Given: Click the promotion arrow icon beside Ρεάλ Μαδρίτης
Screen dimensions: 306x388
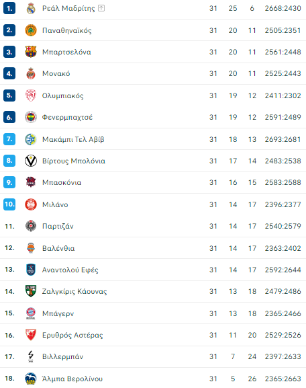Looking at the screenshot, I should point(101,8).
